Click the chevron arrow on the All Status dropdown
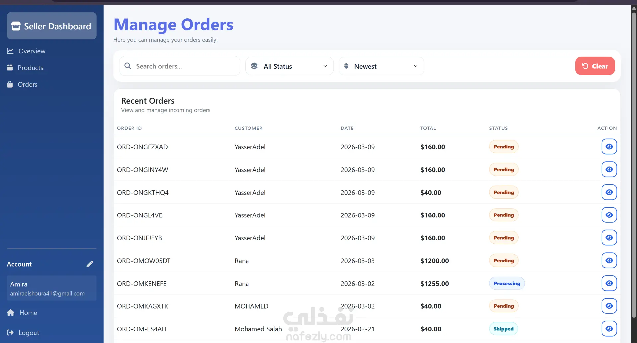637x343 pixels. (x=325, y=66)
